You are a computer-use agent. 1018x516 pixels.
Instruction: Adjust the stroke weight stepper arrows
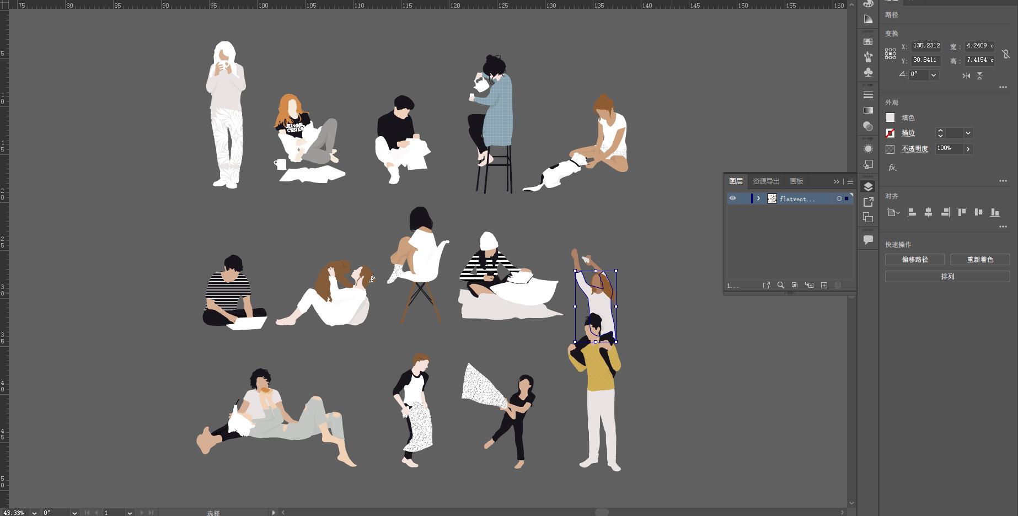(x=940, y=133)
